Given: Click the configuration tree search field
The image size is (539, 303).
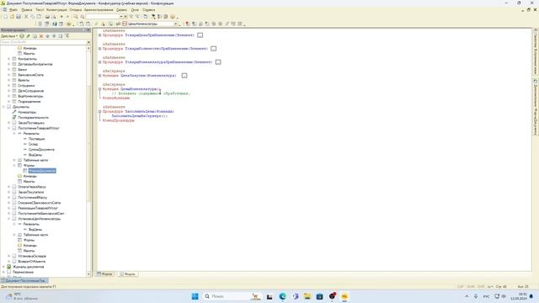Looking at the screenshot, I should click(43, 42).
